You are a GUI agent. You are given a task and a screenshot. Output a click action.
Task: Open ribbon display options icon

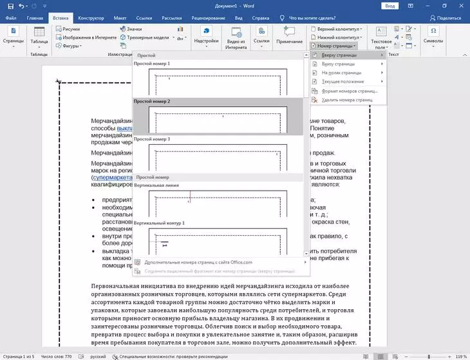[411, 6]
